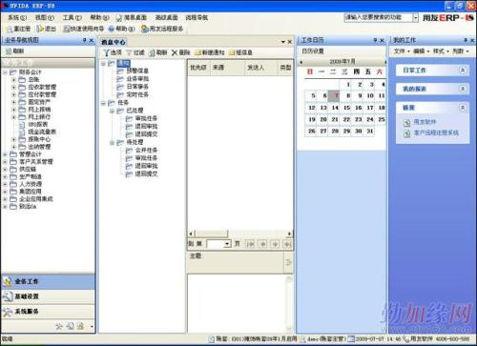Screen dimensions: 477x346
Task: Click the 重注册 re-register toolbar icon
Action: (10, 29)
